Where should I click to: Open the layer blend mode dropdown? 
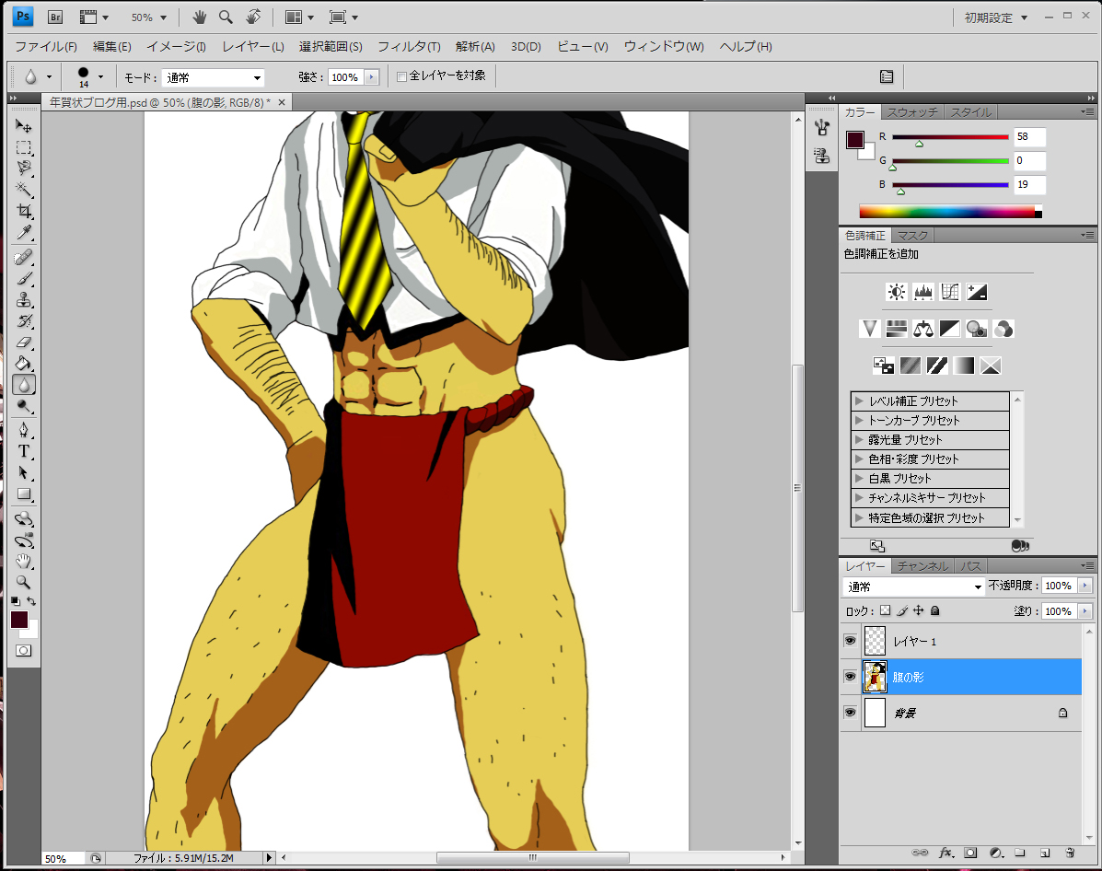click(x=914, y=586)
